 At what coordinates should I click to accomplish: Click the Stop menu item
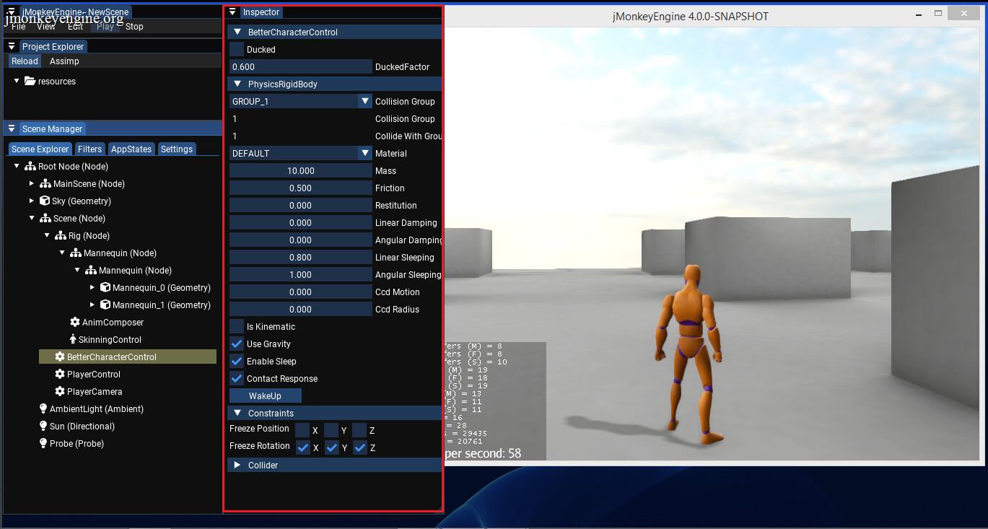[x=134, y=27]
